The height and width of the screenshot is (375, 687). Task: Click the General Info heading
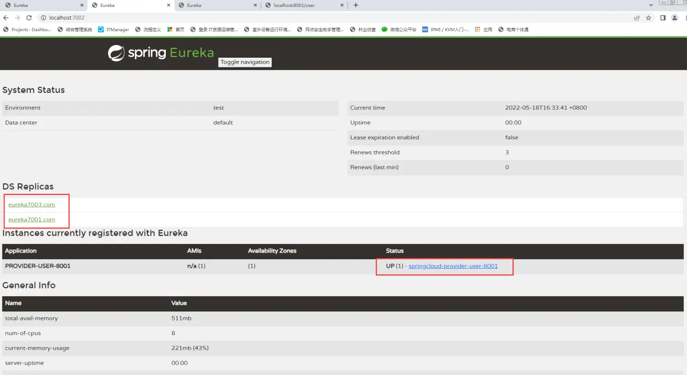[29, 285]
